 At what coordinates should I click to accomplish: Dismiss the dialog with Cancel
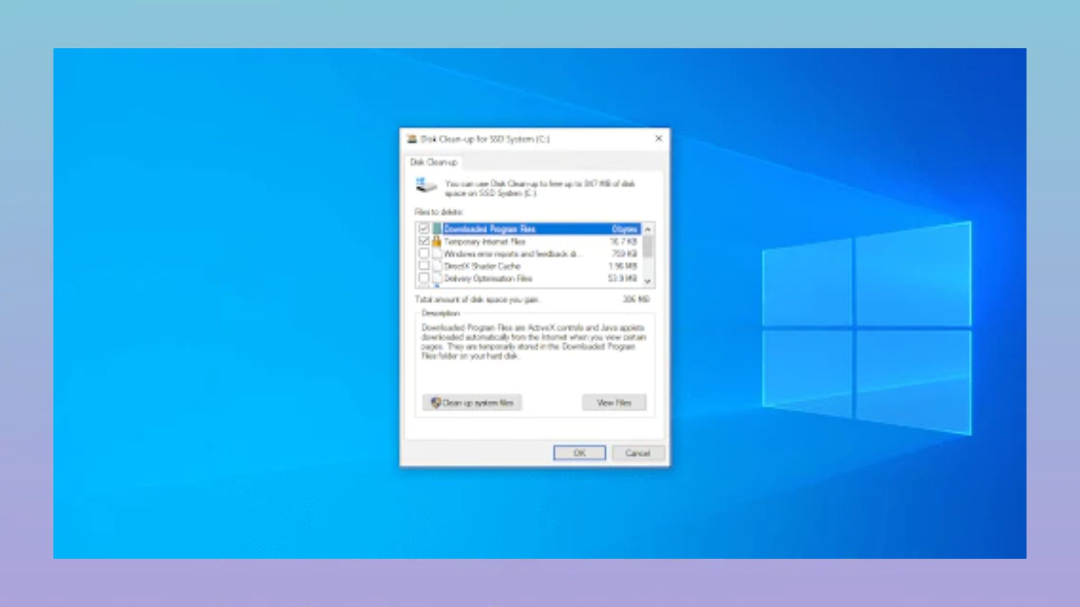tap(638, 453)
